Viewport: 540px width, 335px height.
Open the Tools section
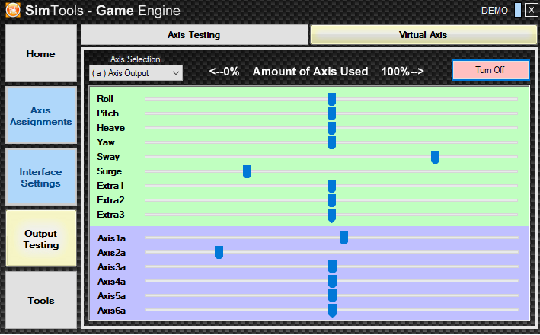pyautogui.click(x=41, y=301)
